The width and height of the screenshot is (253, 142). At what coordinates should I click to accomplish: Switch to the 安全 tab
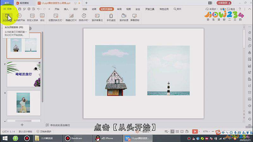point(138,9)
